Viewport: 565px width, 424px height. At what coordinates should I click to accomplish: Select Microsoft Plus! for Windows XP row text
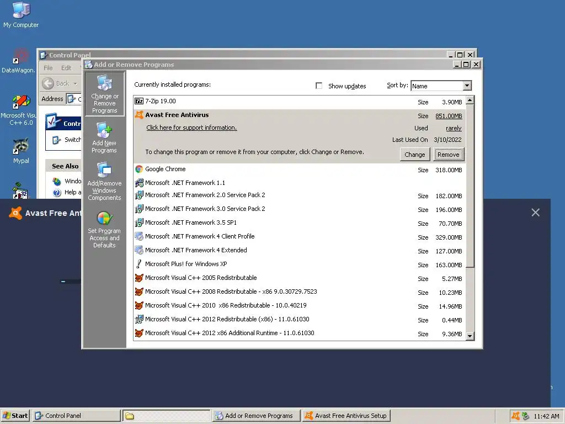[x=186, y=264]
